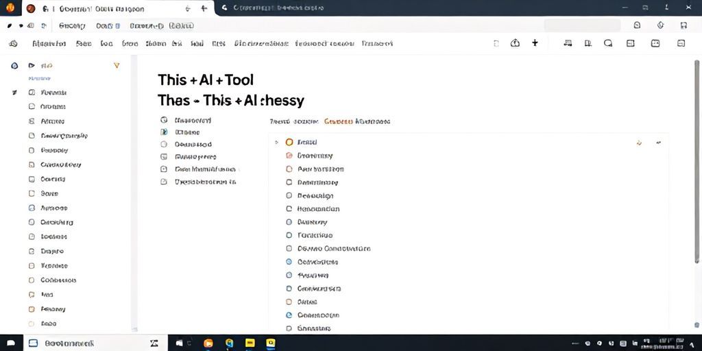Select the orange-highlighted tab above the main list
Viewport: 702px width, 351px height.
tap(338, 121)
